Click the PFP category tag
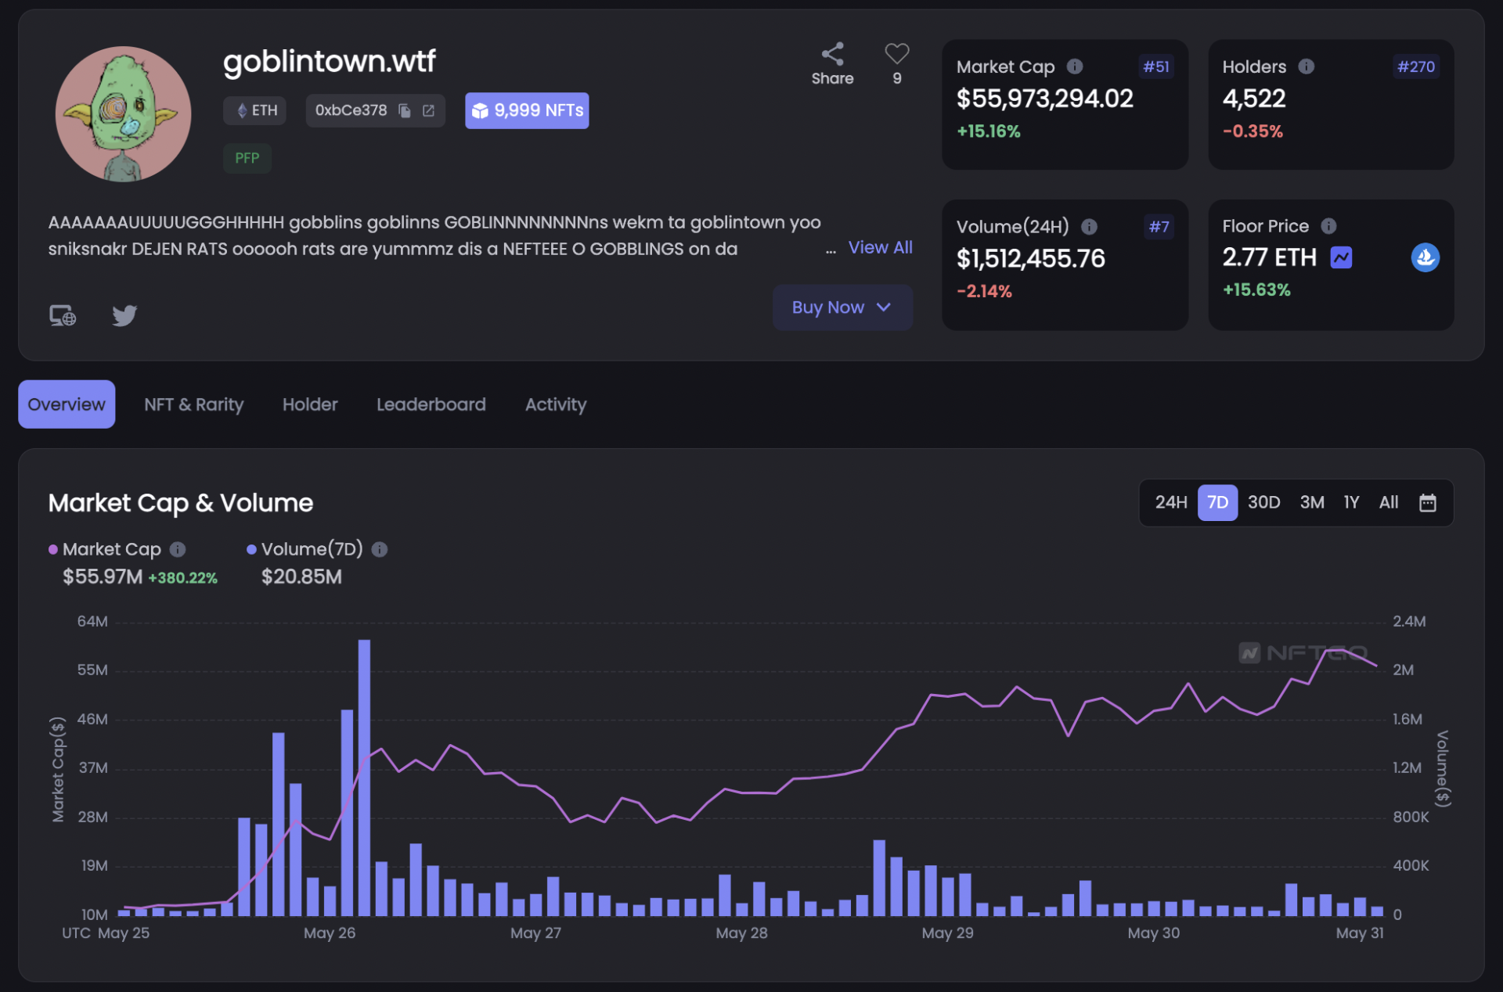 (247, 158)
